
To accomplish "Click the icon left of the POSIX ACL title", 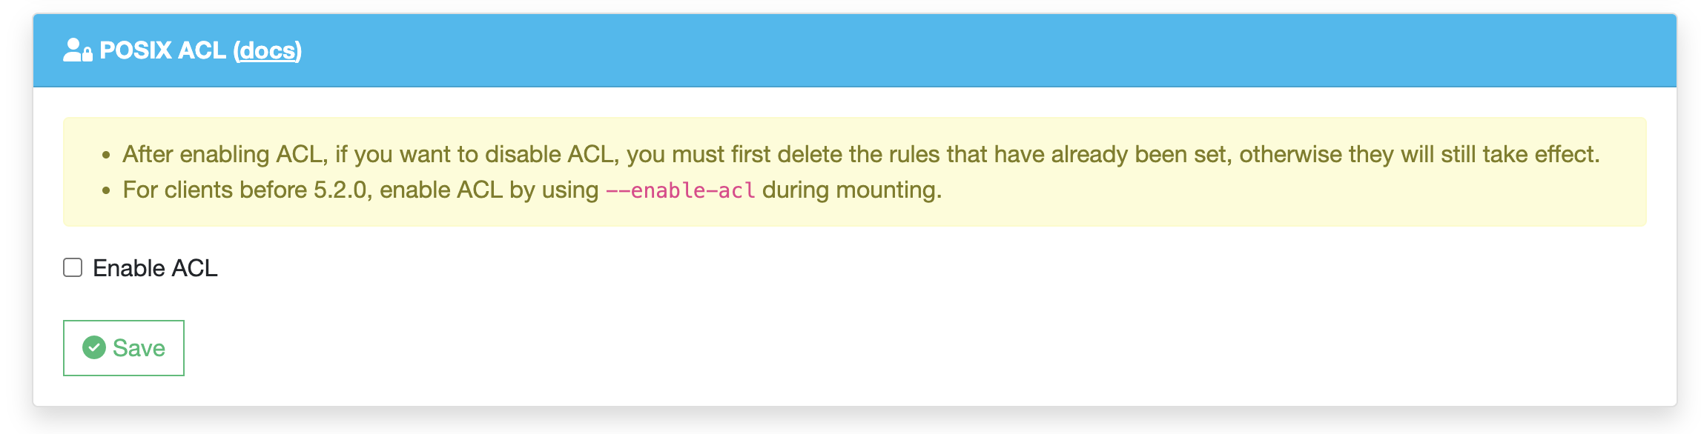I will (x=77, y=50).
